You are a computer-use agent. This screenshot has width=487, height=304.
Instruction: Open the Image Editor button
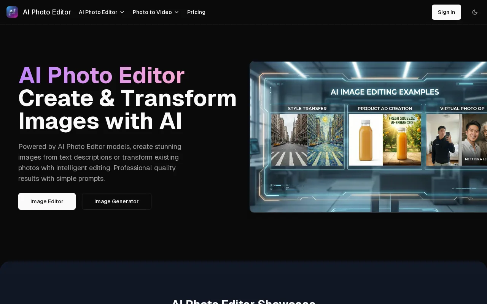(x=47, y=201)
